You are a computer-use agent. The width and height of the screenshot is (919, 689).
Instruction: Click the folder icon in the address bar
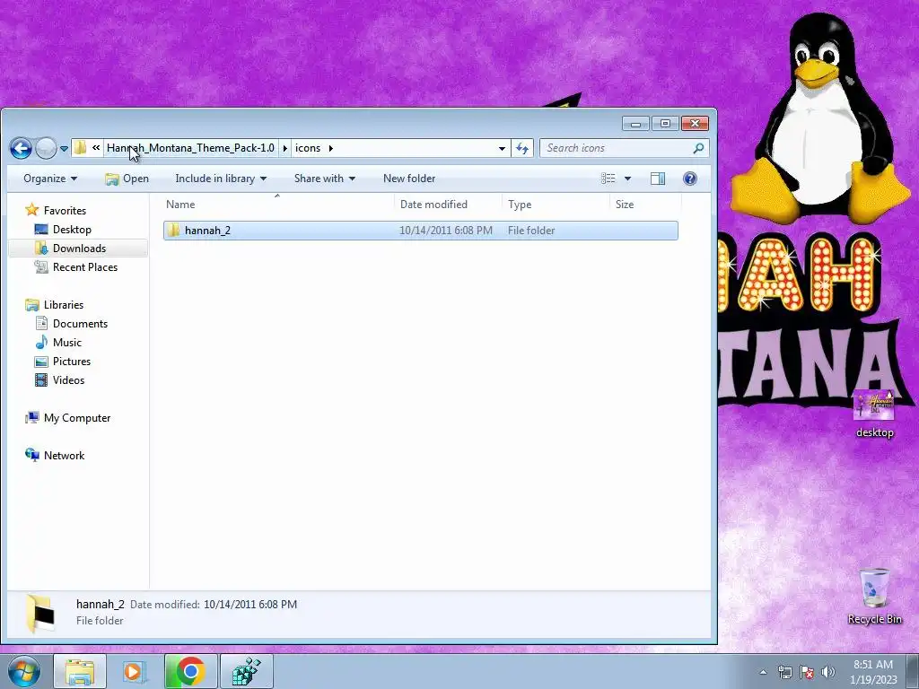80,148
